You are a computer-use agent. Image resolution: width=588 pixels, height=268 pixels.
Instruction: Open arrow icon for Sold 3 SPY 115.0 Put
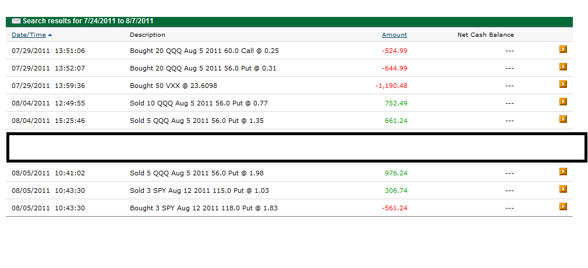[563, 189]
